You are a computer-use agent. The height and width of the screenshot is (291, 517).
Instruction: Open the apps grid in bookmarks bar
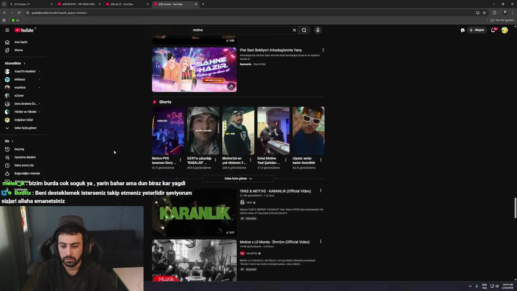(x=4, y=20)
